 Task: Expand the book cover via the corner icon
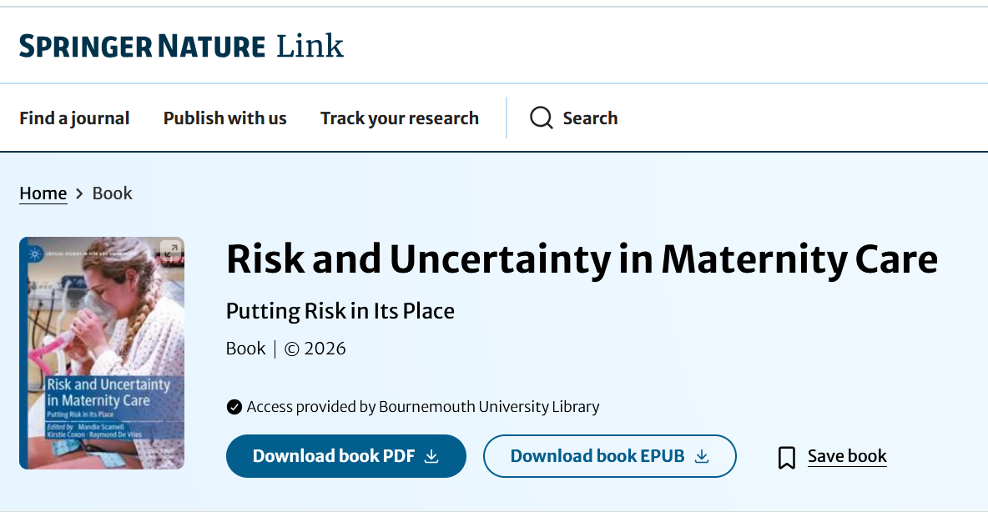point(171,251)
